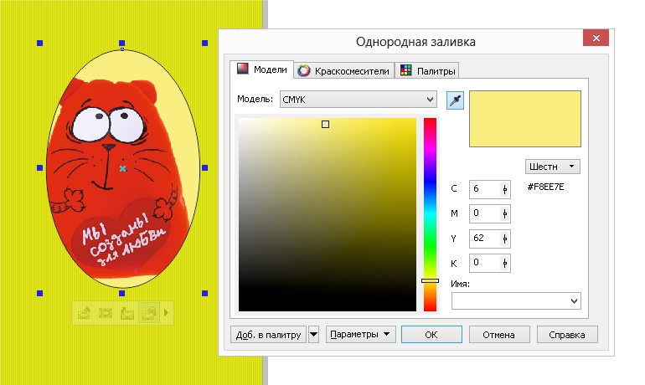Click the Edit PowerClip icon below the ellipse
645x385 pixels.
[x=84, y=313]
